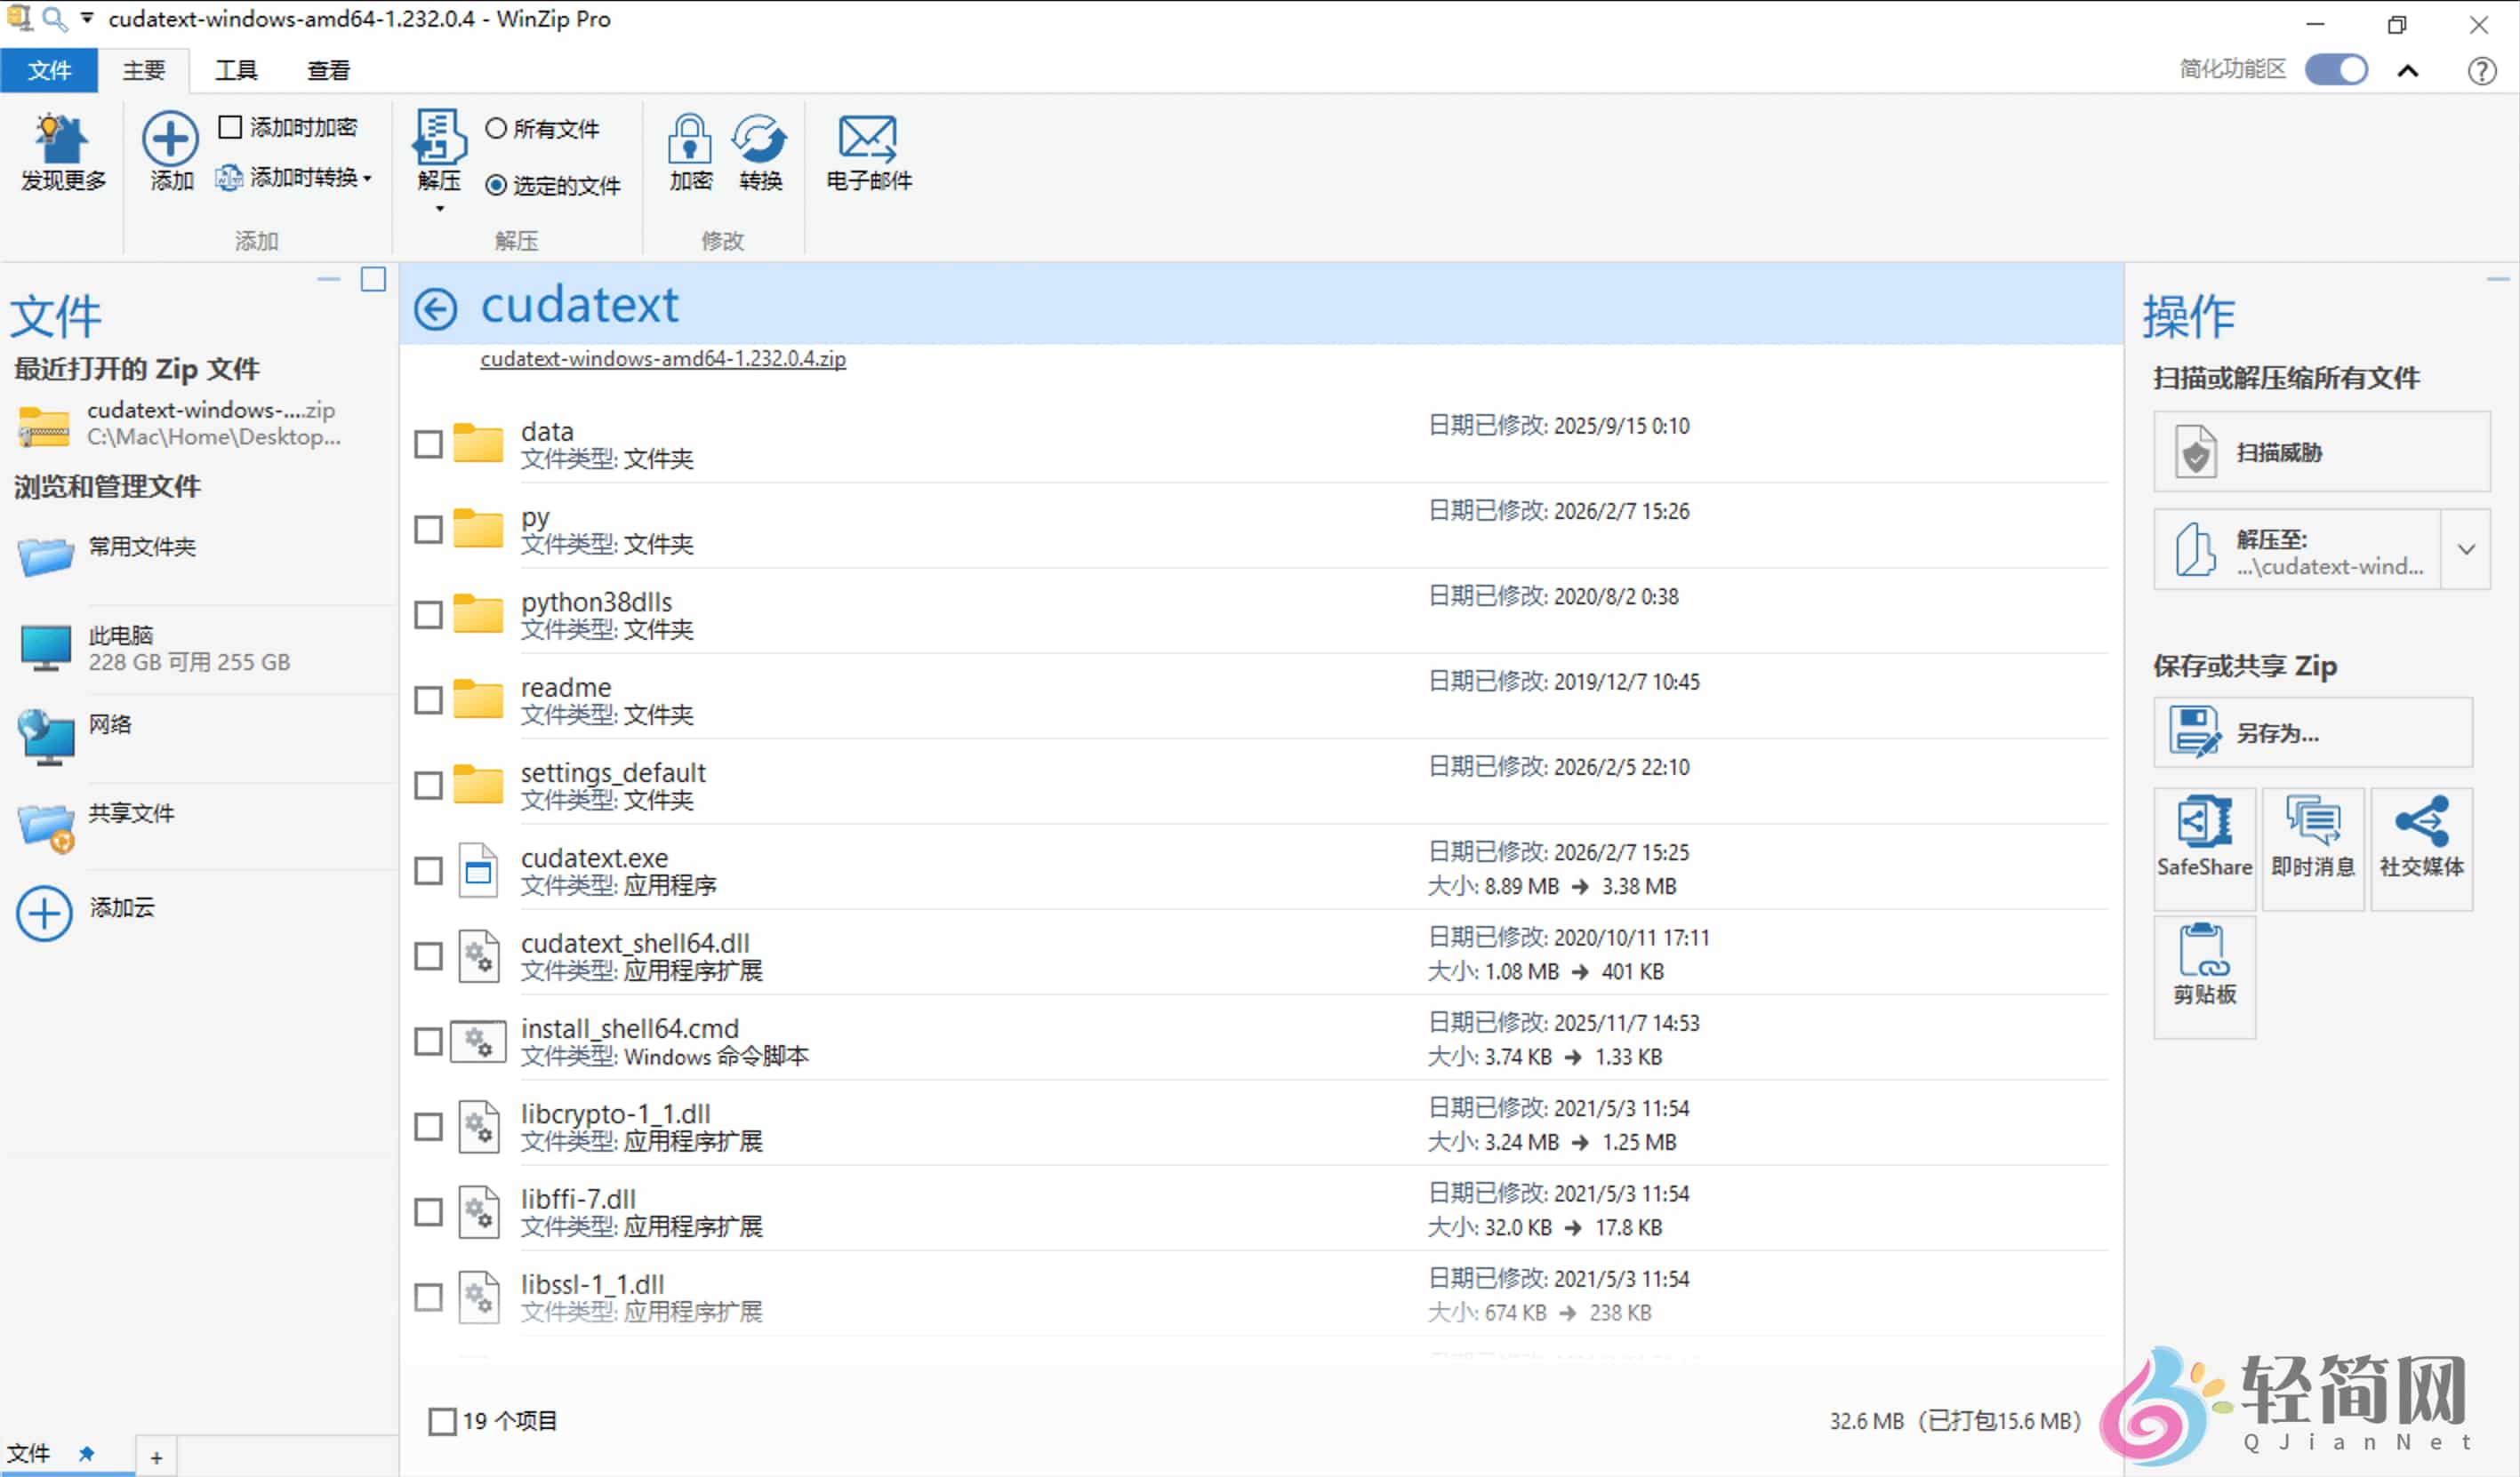Open the 加密 (Encrypt) tool
The image size is (2520, 1477).
pyautogui.click(x=689, y=152)
